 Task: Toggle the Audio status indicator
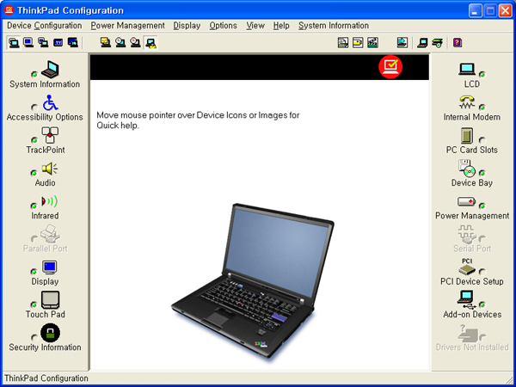point(34,173)
